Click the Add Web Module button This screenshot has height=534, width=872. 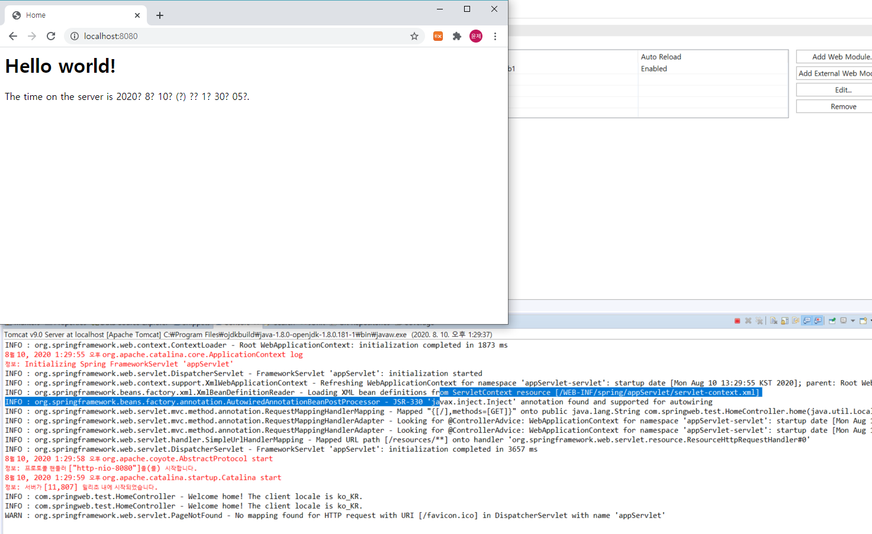click(834, 57)
